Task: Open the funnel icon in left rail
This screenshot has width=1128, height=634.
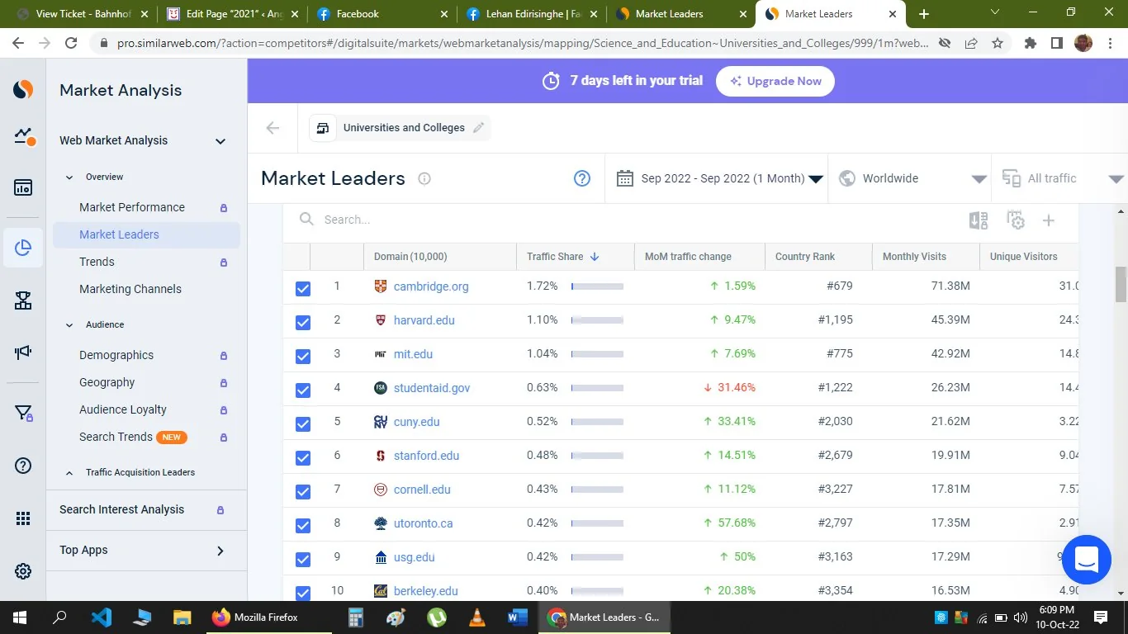Action: click(x=23, y=414)
